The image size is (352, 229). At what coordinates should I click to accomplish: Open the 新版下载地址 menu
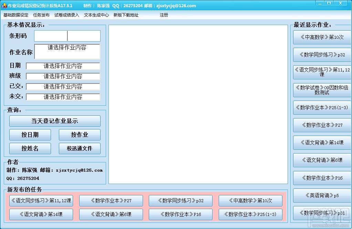(x=126, y=15)
